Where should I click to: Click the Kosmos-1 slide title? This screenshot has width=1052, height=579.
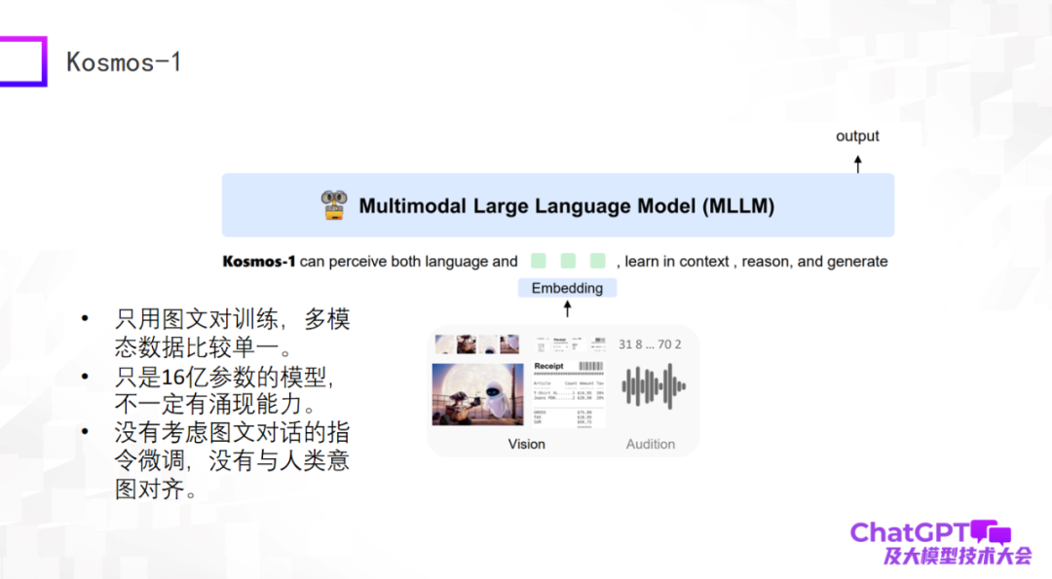pos(124,62)
